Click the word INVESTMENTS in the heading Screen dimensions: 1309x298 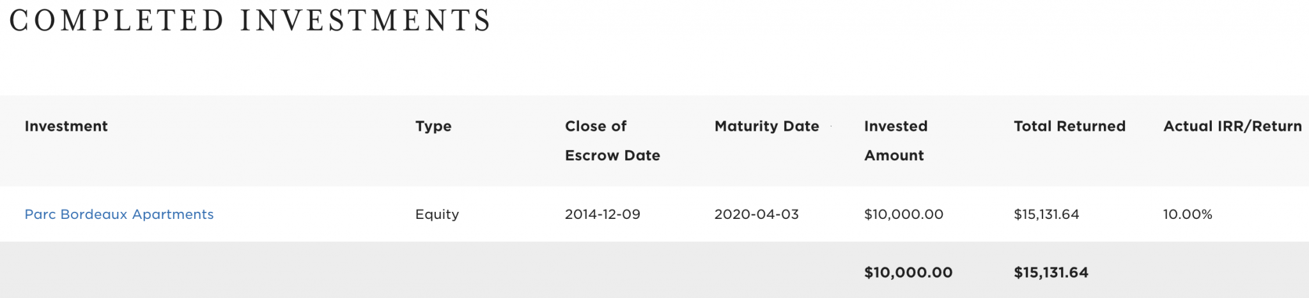coord(366,20)
